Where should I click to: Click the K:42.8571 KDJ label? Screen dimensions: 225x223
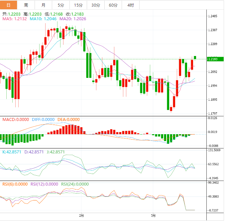tap(12, 152)
